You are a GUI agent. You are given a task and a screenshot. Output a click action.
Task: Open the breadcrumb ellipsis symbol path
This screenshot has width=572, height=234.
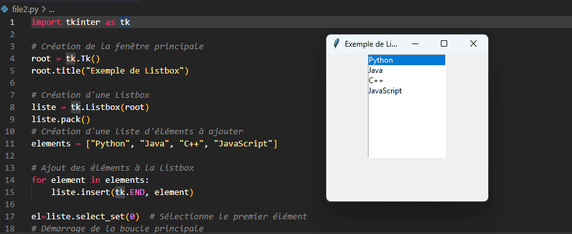point(51,10)
